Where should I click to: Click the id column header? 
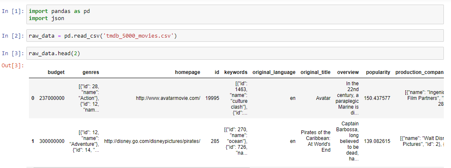tap(217, 72)
